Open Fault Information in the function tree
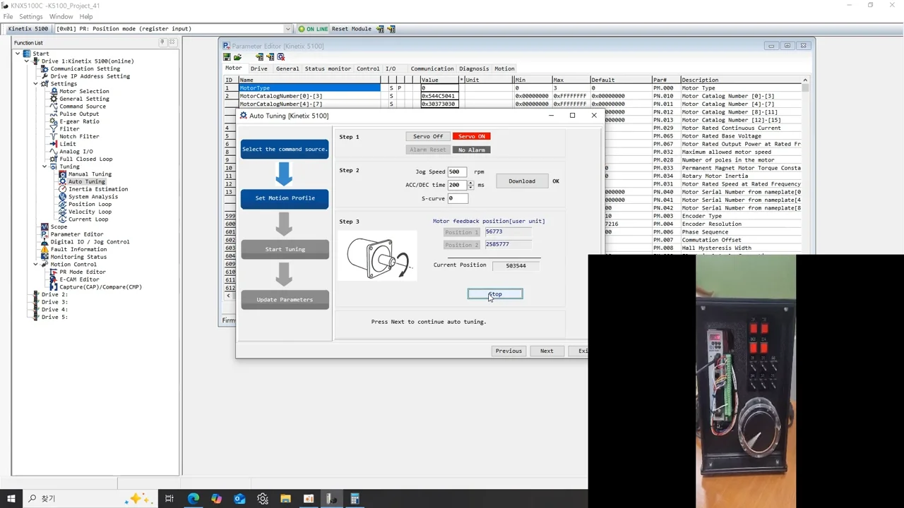Screen dimensions: 904x508 [x=78, y=249]
